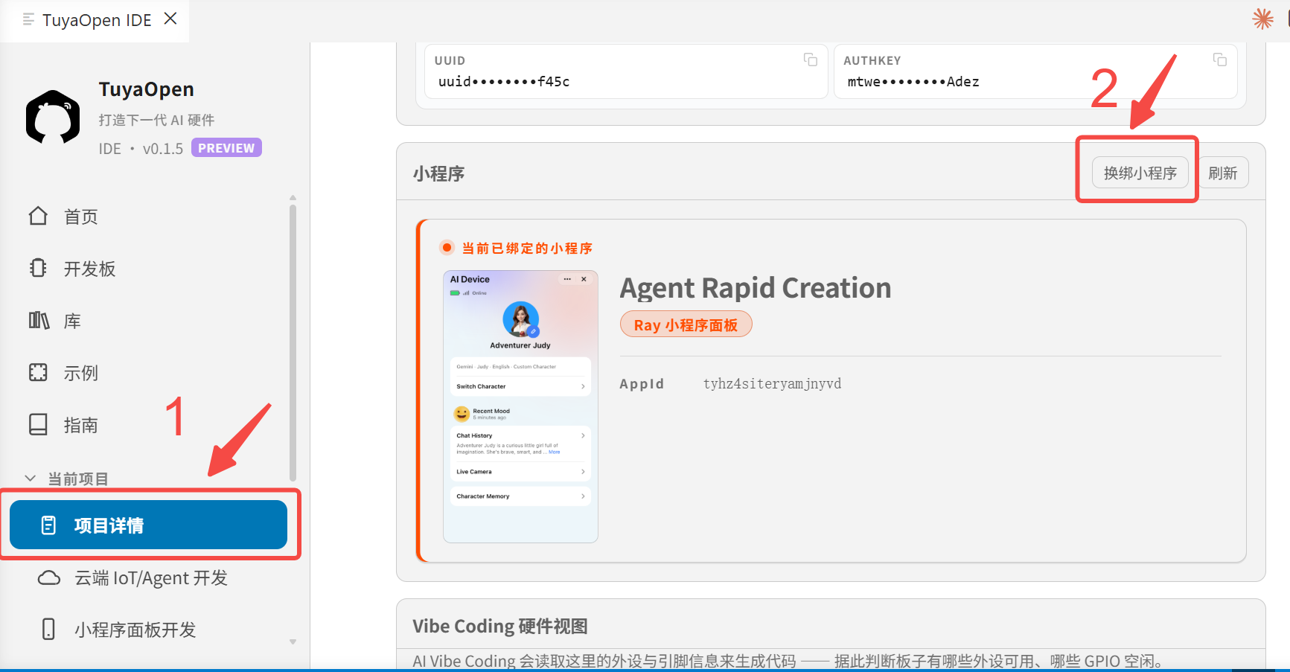Click the Ray 小程序面板 tag
1290x672 pixels.
(x=686, y=324)
